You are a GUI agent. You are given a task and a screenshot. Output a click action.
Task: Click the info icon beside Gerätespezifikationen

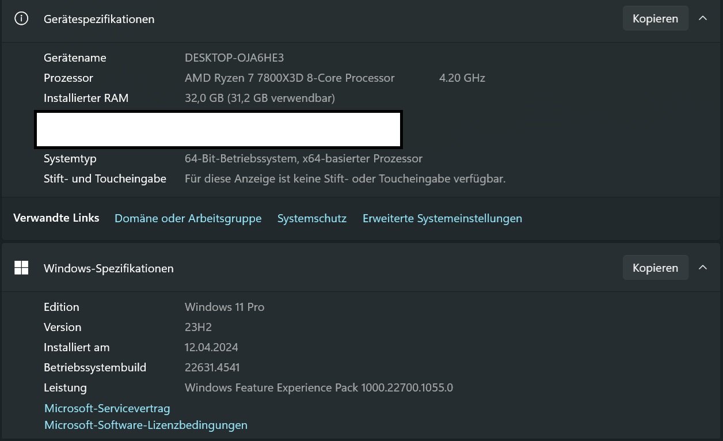click(21, 18)
